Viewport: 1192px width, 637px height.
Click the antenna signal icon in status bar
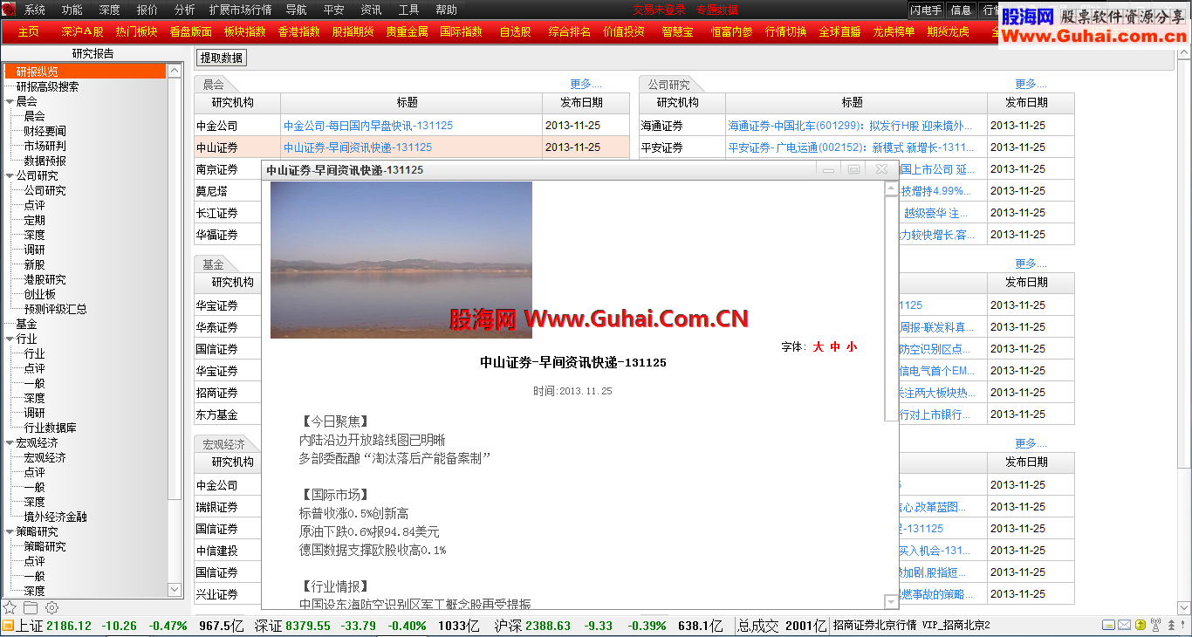[1156, 626]
